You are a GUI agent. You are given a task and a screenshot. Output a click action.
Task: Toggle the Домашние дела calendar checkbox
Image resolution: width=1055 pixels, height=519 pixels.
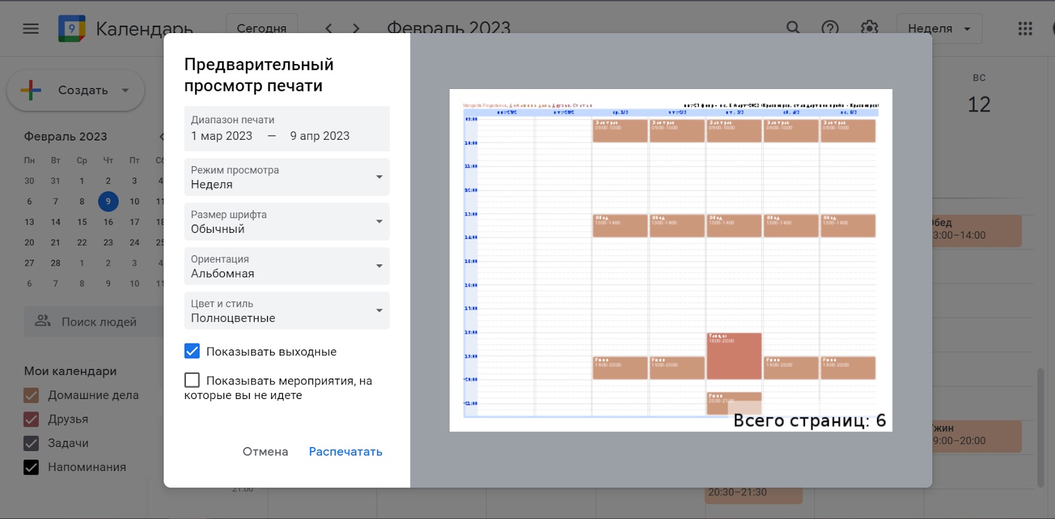pos(31,395)
